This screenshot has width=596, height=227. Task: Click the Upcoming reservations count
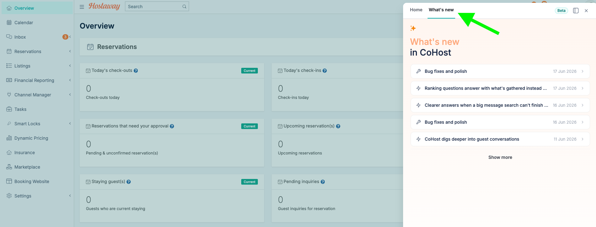tap(280, 144)
